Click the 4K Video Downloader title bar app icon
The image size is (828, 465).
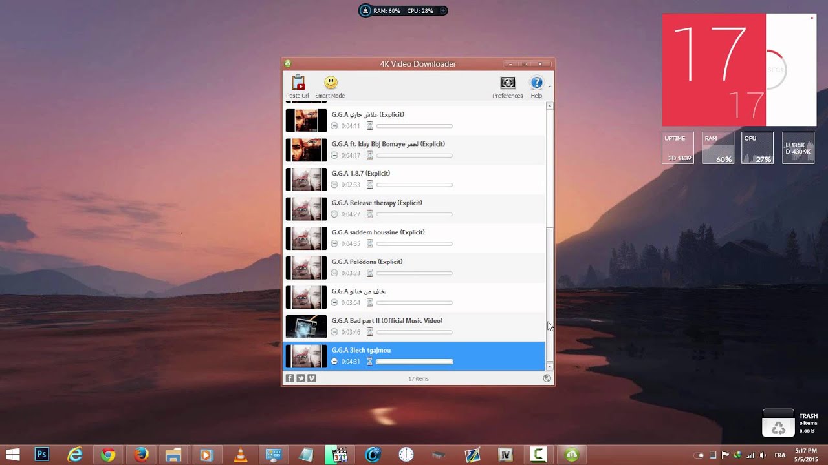[288, 63]
